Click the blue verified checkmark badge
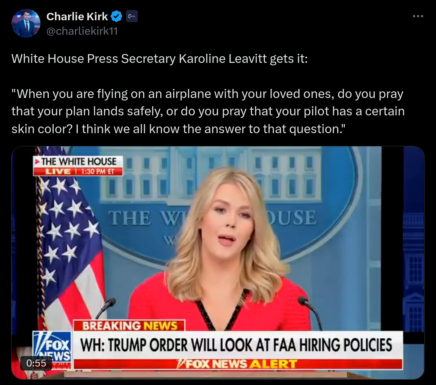The height and width of the screenshot is (385, 436). click(x=117, y=17)
